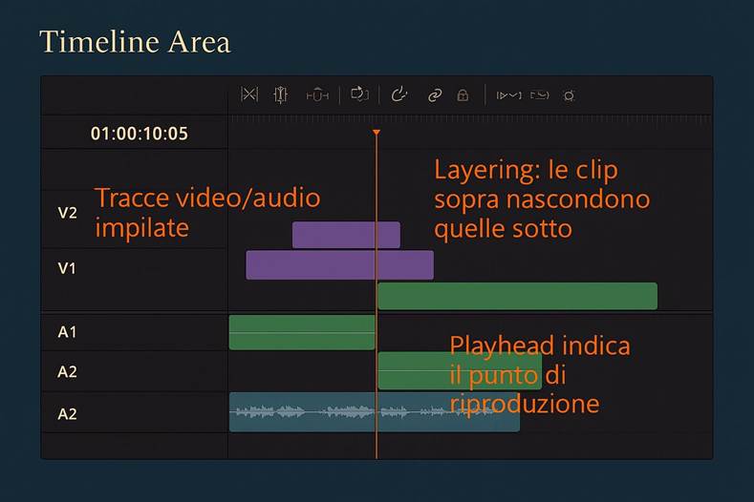Toggle the chain link icon
Viewport: 754px width, 502px height.
point(435,95)
